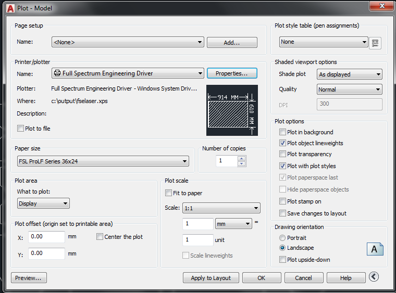Enable the Plot to file checkbox
This screenshot has width=396, height=293.
pos(20,129)
